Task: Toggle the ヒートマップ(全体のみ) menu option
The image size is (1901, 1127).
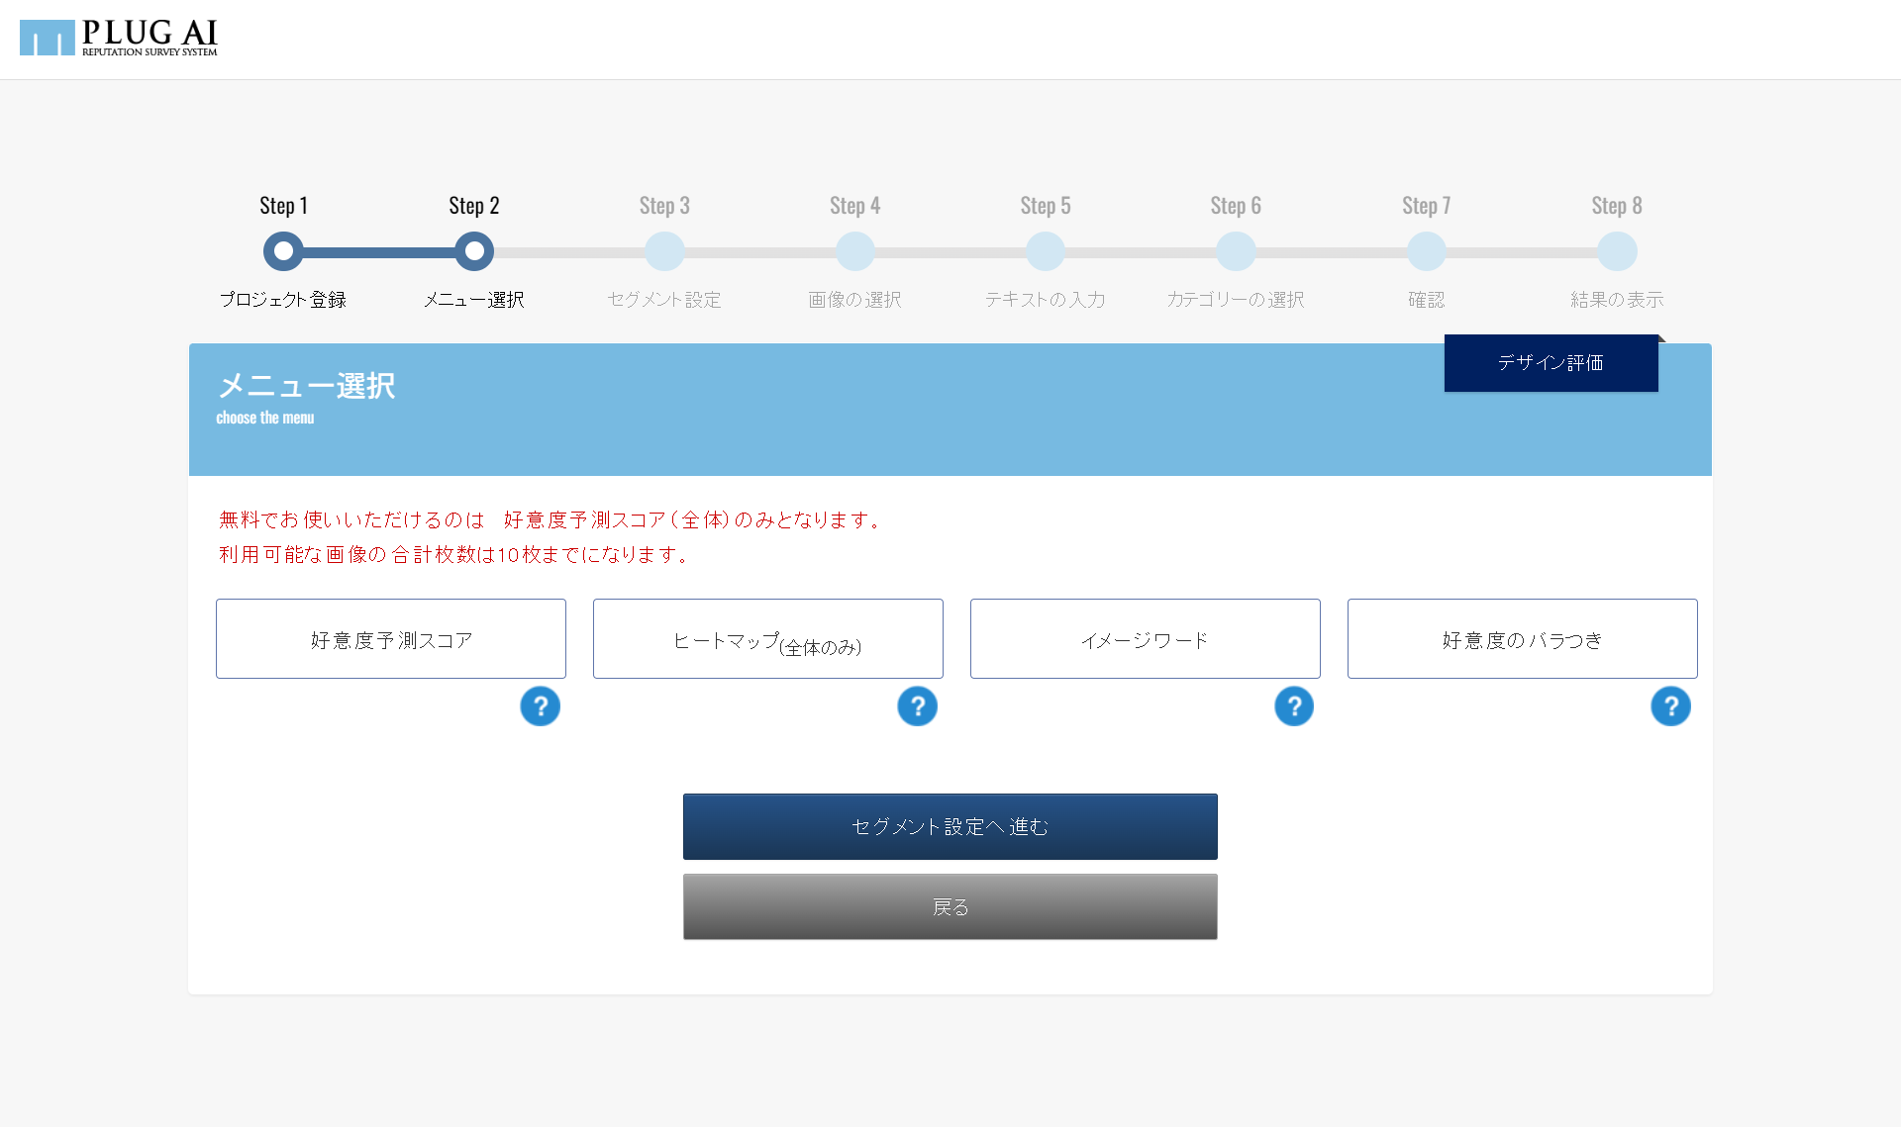Action: point(767,639)
